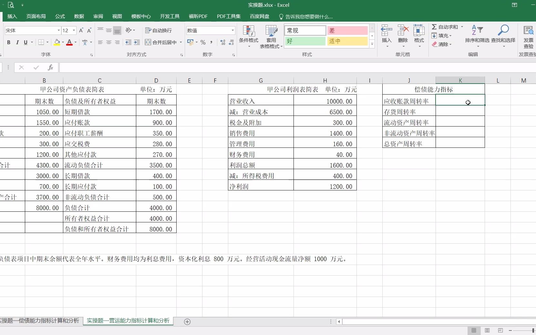Click the text orientation icon

tap(129, 30)
